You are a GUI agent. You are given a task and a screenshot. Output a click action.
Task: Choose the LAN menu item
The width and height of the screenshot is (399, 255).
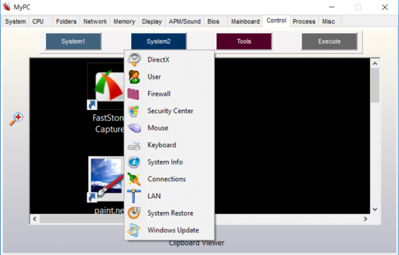(x=169, y=196)
